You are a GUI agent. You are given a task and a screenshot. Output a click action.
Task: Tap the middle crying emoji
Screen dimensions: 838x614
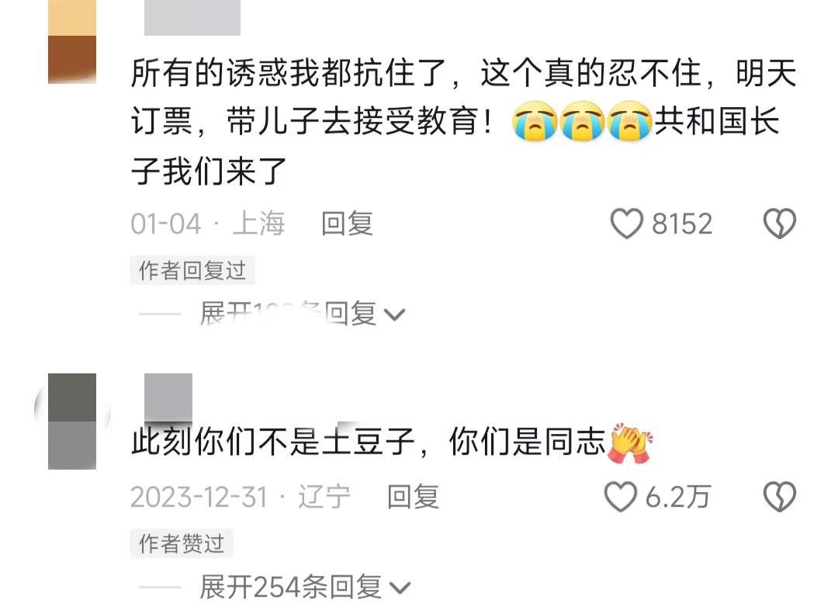coord(582,121)
